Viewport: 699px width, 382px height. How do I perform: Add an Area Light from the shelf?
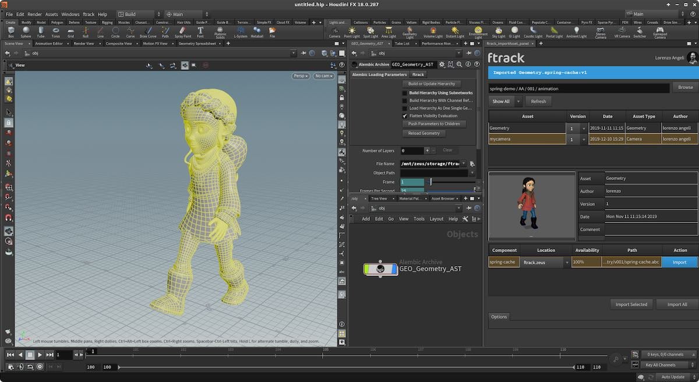pyautogui.click(x=389, y=32)
